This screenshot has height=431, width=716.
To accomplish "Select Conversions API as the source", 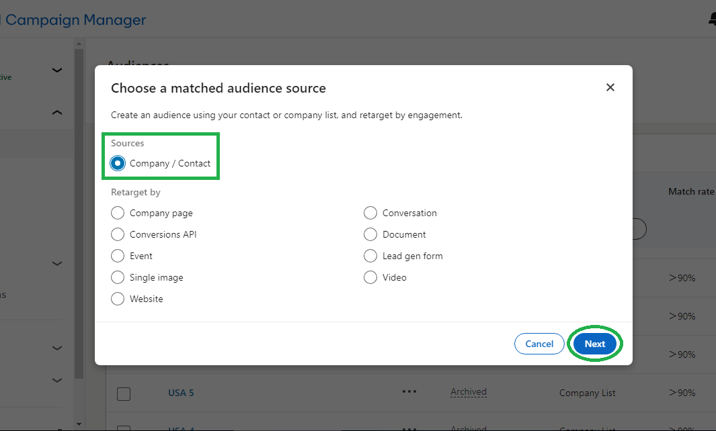I will [x=118, y=234].
